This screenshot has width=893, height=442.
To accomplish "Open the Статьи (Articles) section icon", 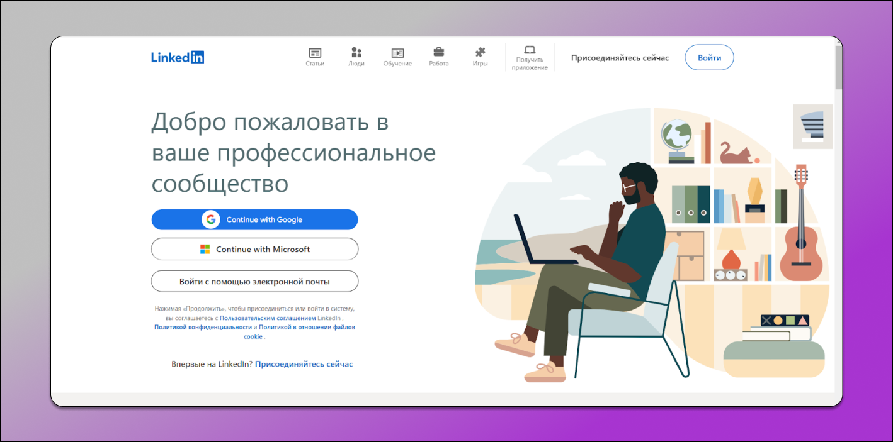I will click(x=314, y=53).
